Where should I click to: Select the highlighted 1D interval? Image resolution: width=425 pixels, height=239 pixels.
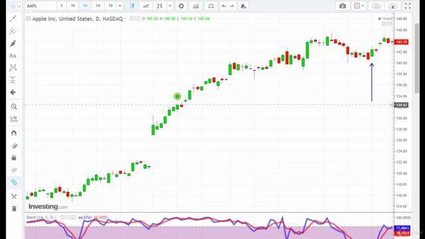pos(85,6)
